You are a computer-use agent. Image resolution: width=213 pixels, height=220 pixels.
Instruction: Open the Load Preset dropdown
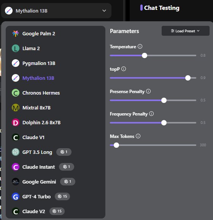tap(186, 31)
